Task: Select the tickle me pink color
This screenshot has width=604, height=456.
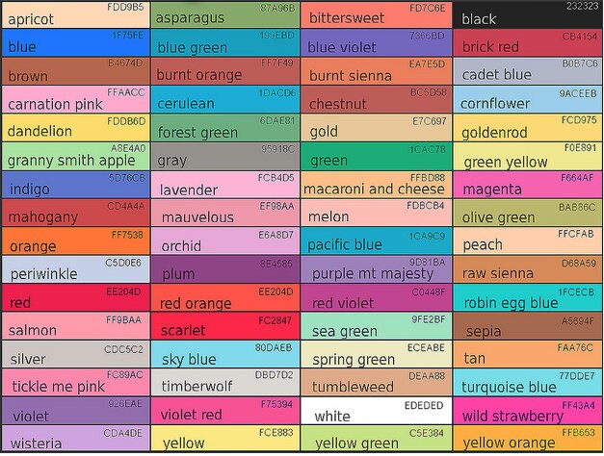Action: 75,382
